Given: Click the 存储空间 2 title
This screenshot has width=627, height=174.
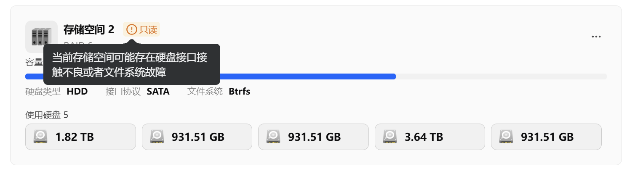Looking at the screenshot, I should 89,29.
